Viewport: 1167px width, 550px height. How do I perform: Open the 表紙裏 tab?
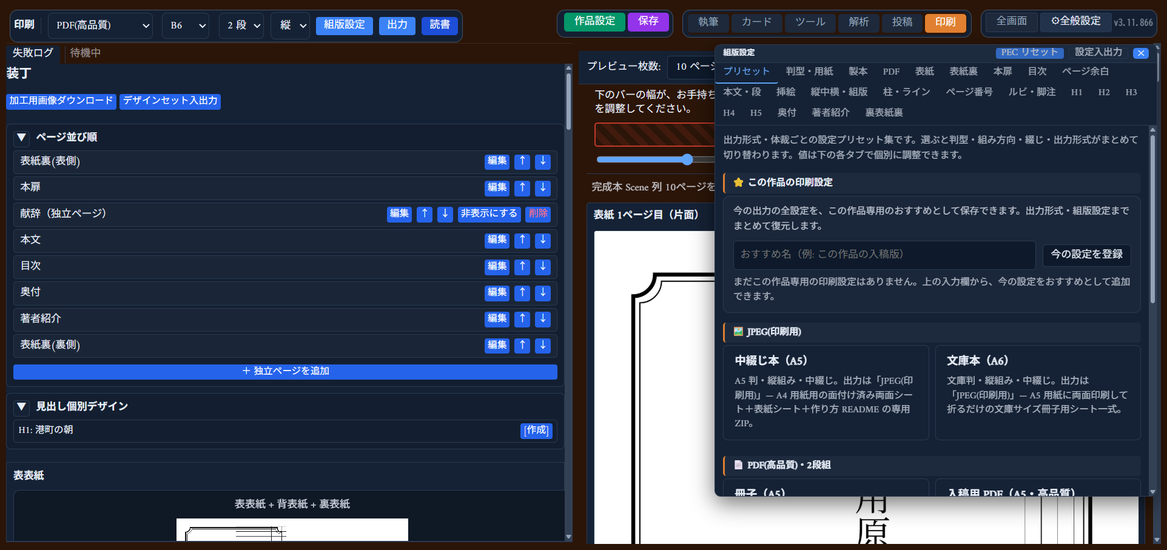[x=963, y=72]
